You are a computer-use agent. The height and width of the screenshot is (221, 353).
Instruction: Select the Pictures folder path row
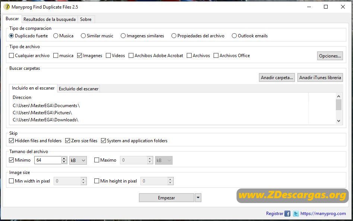(x=42, y=112)
